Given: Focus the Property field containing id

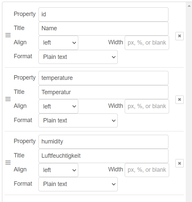Looking at the screenshot, I should pyautogui.click(x=103, y=14).
